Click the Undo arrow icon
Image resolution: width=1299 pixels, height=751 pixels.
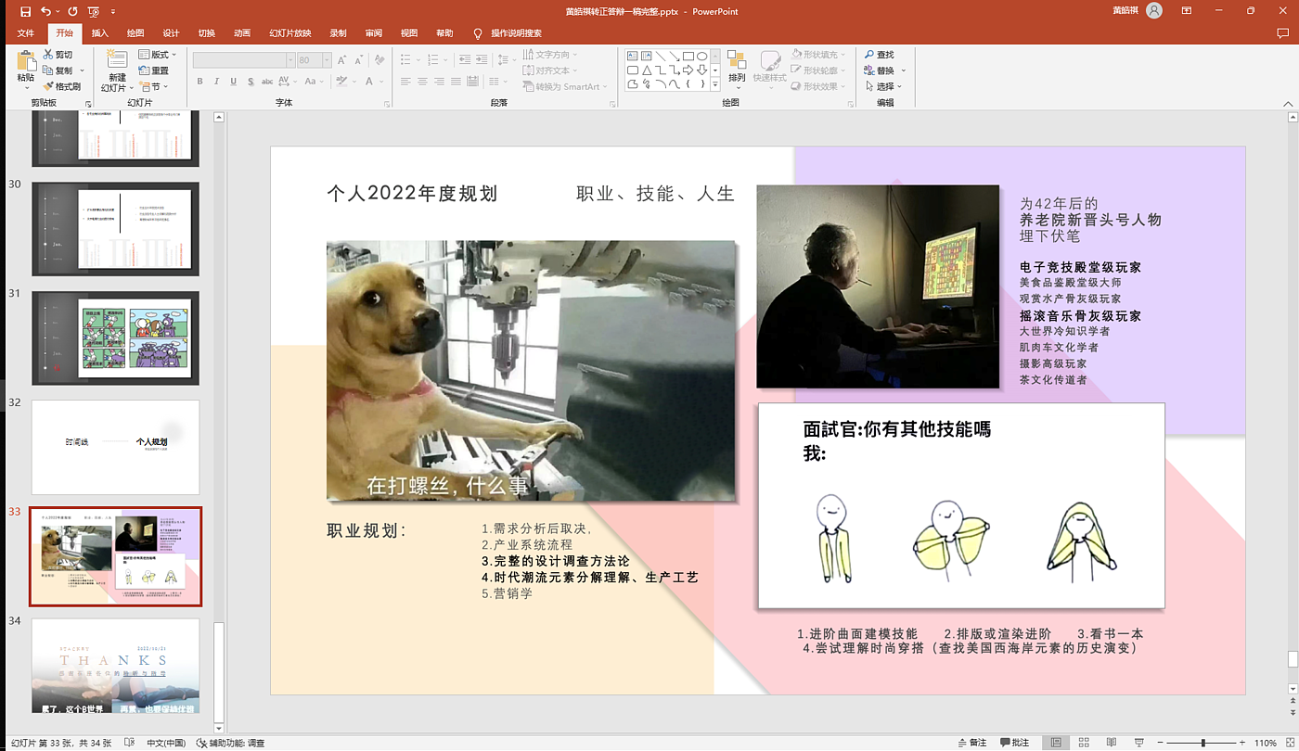45,11
